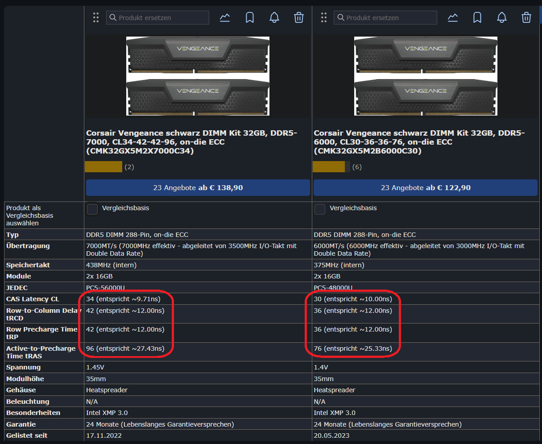
Task: Click listing date '20.05.2023'
Action: [x=331, y=436]
